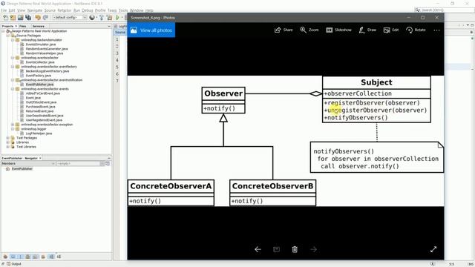Open default config dropdown in NetBeans
Viewport: 475px width, 267px height.
click(70, 18)
